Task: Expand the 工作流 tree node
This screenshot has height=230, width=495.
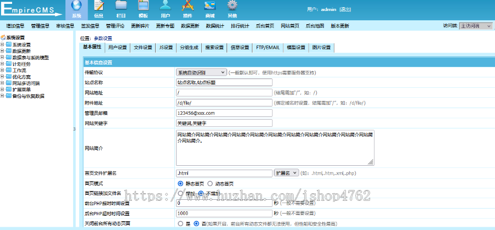Action: point(2,70)
